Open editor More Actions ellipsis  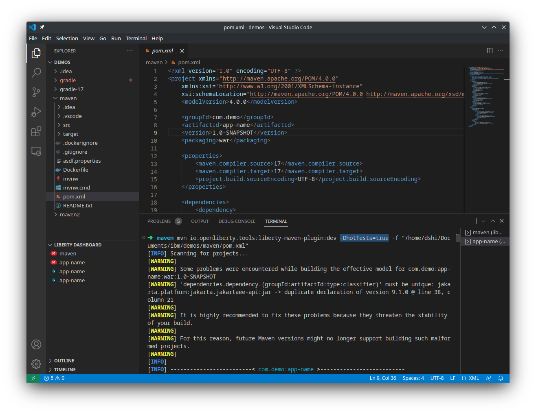(x=500, y=51)
